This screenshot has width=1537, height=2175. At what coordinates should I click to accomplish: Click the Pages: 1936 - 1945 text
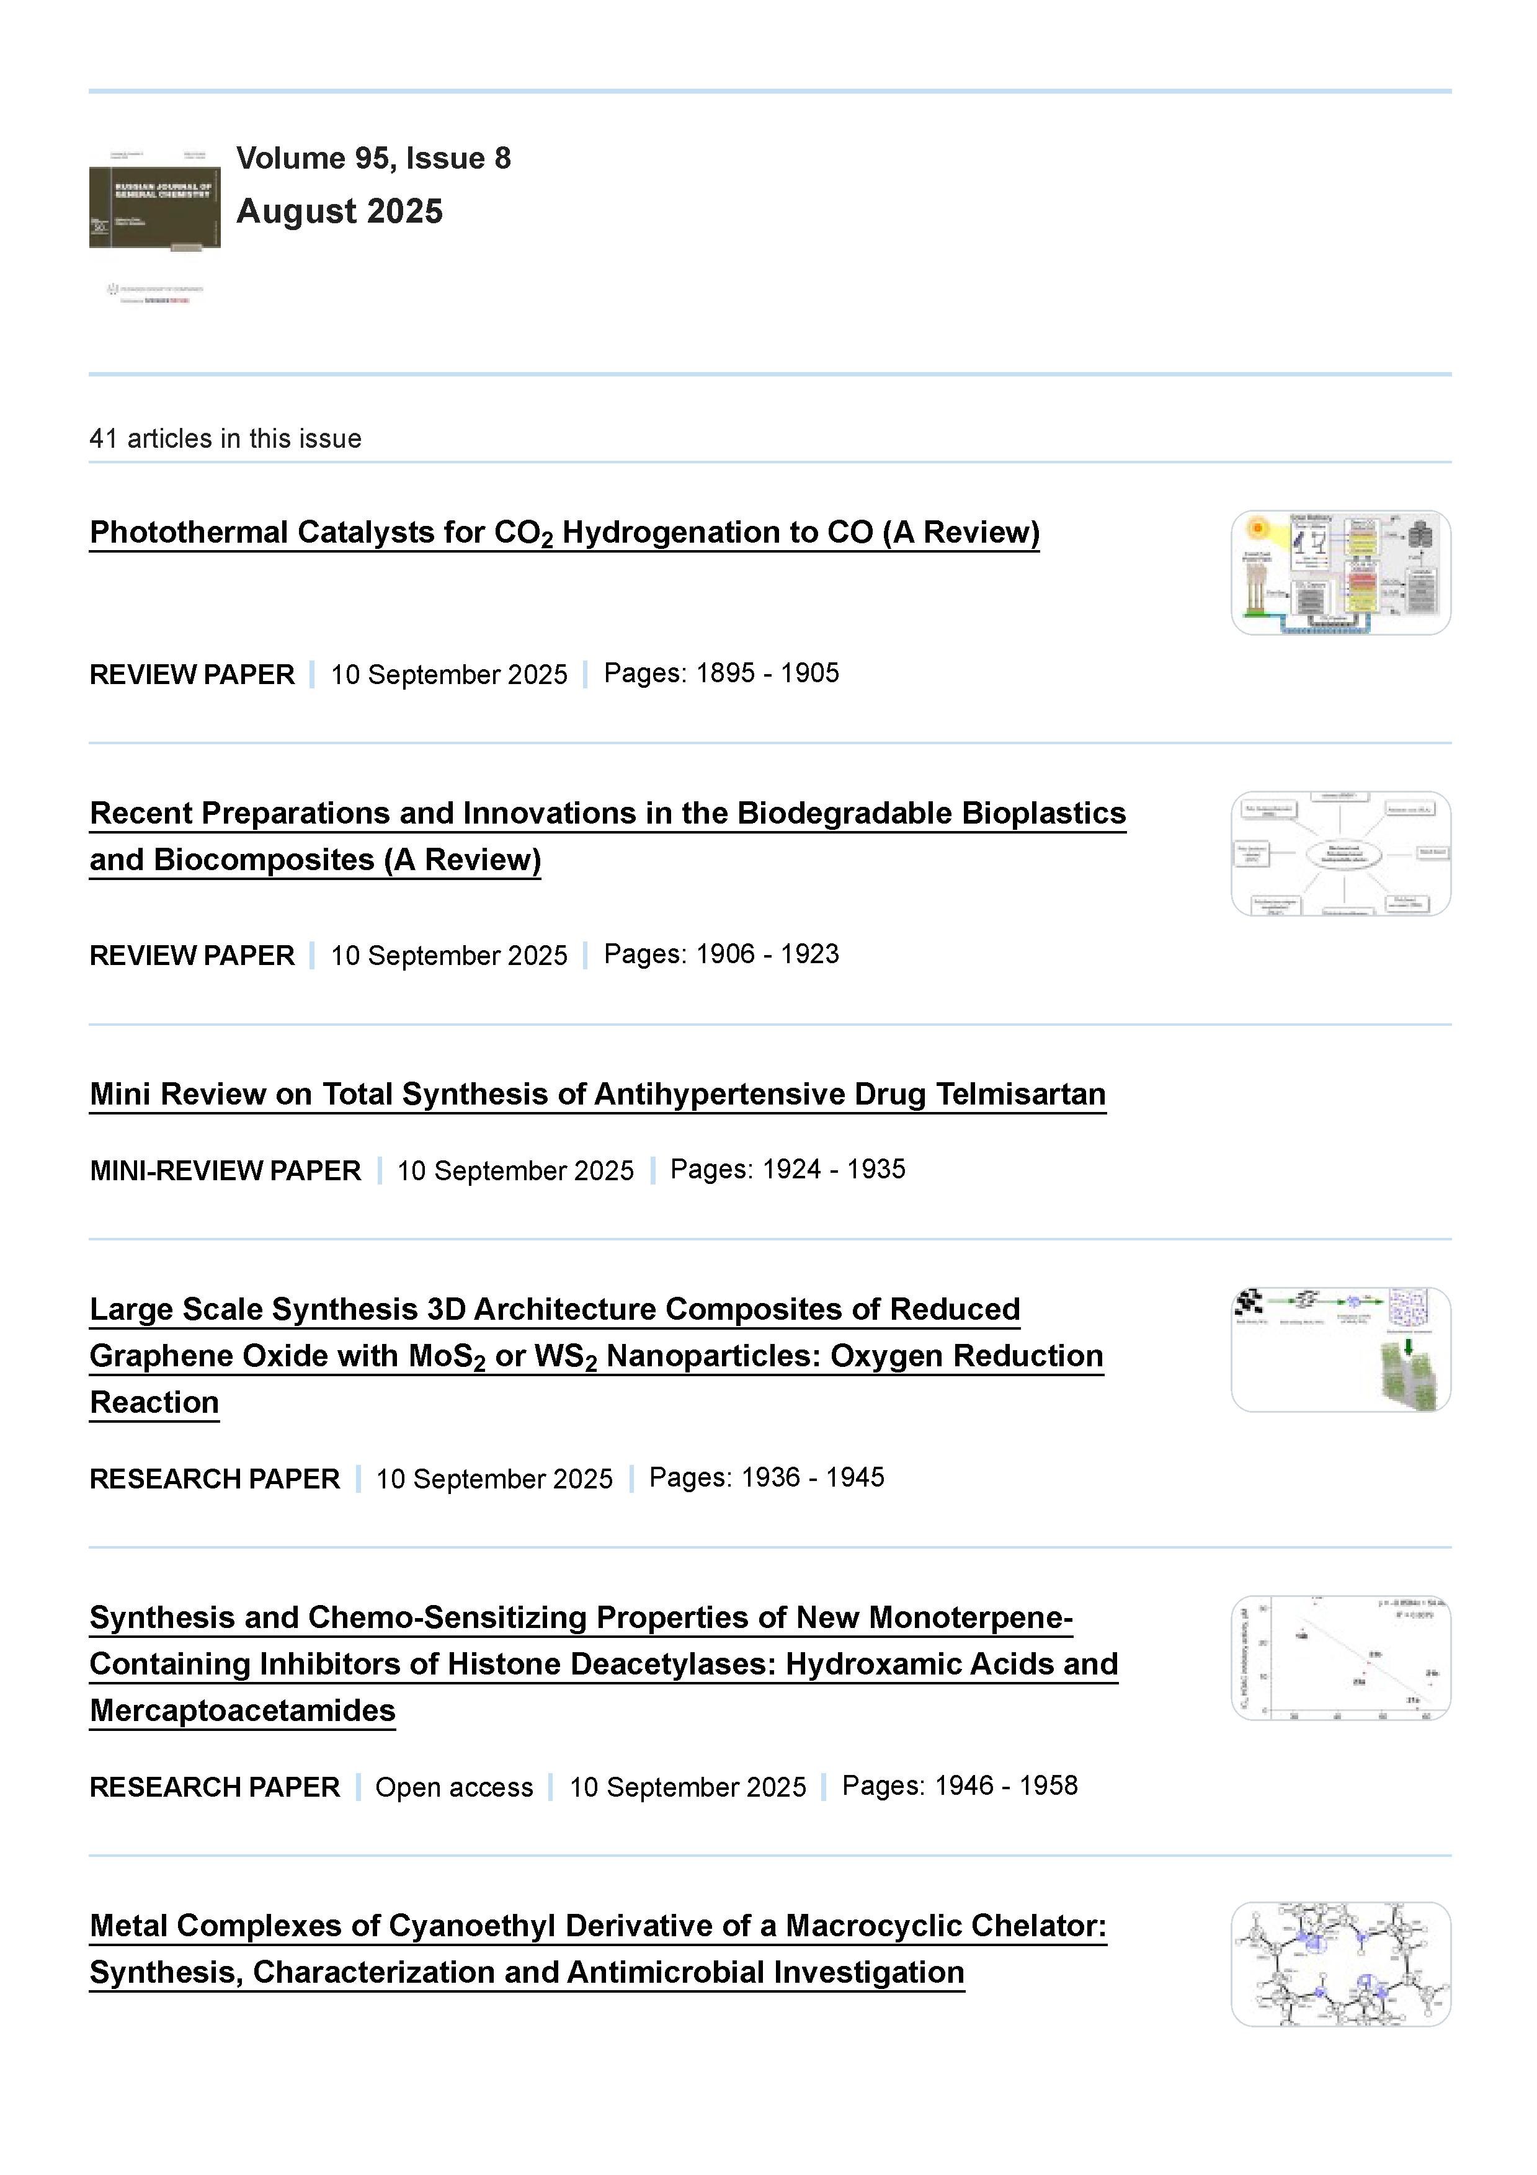pyautogui.click(x=767, y=1478)
